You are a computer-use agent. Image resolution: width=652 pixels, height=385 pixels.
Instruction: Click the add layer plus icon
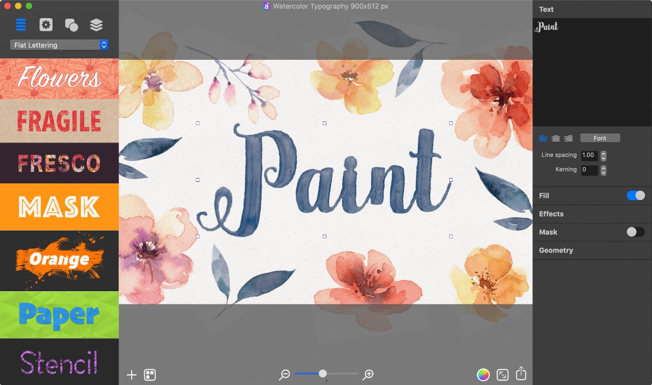pyautogui.click(x=131, y=375)
